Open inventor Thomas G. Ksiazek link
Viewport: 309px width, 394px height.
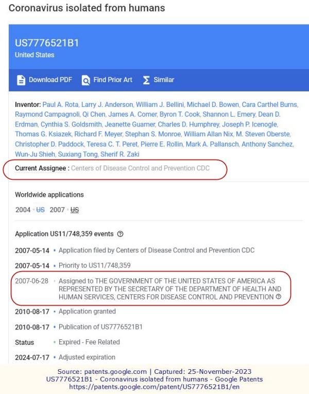point(43,134)
